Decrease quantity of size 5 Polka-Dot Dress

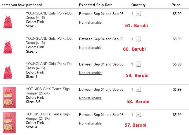click(x=138, y=39)
